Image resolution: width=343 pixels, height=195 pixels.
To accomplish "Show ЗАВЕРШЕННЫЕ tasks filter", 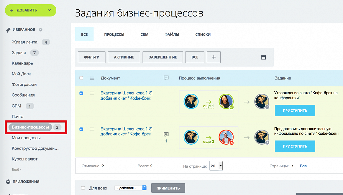I will [162, 57].
